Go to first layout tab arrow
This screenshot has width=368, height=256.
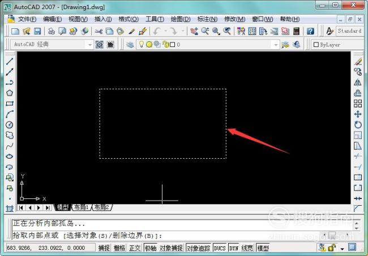[x=21, y=208]
